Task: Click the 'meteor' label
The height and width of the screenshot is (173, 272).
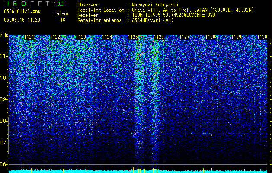Action: [61, 13]
